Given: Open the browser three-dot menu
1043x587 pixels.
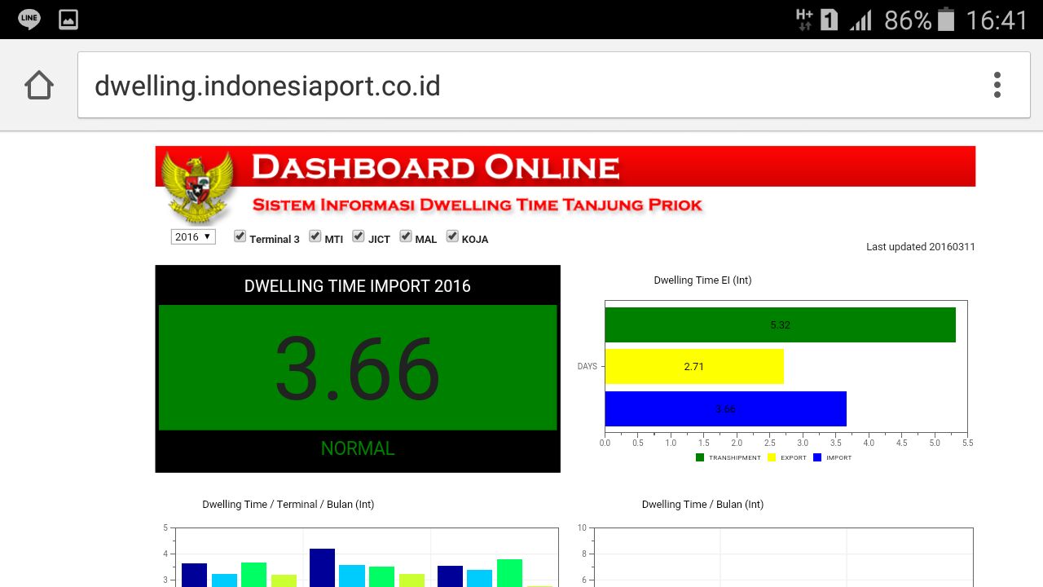Looking at the screenshot, I should [997, 85].
